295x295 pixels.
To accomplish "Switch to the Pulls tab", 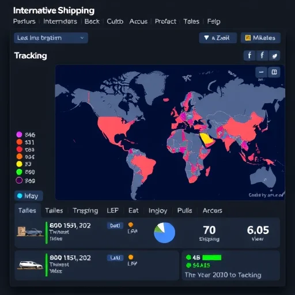I will click(x=184, y=210).
